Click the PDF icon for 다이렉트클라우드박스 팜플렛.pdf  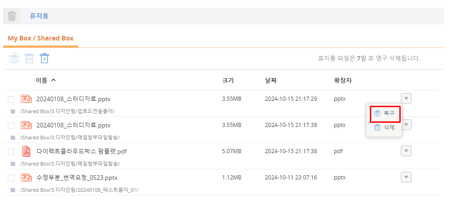pos(26,151)
